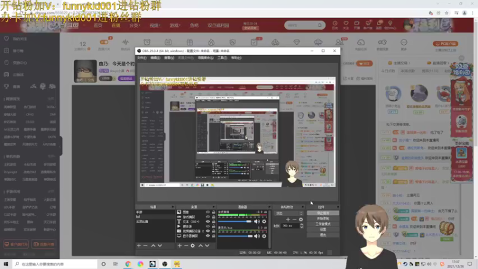Toggle lock on 显示器捕获 source
Image resolution: width=478 pixels, height=269 pixels.
click(213, 236)
